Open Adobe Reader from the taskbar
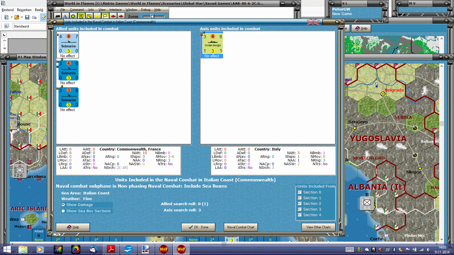454x255 pixels. point(111,249)
